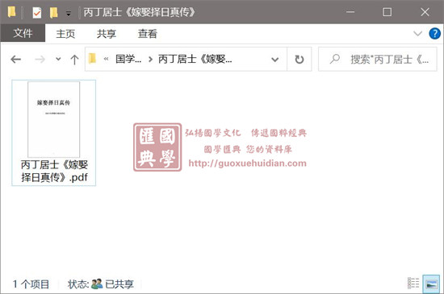The image size is (444, 294).
Task: Switch to the details view layout
Action: 413,284
